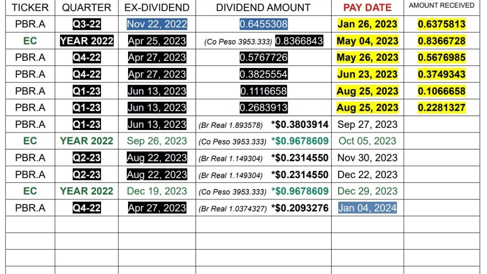Screen dimensions: 487x274
Task: Click Q2-23 in the Nov 30, 2023 row
Action: pyautogui.click(x=87, y=158)
